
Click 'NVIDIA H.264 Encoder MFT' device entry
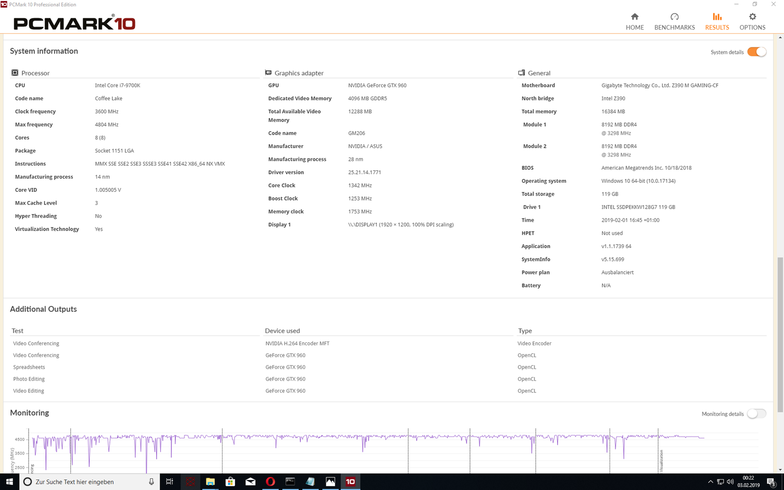click(x=297, y=343)
